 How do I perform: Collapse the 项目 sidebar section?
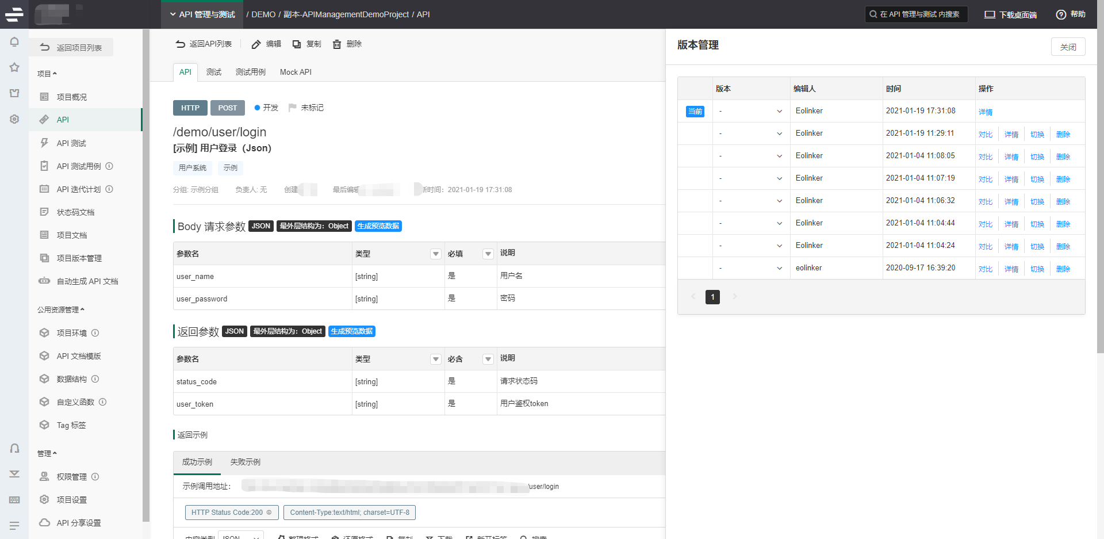point(47,74)
